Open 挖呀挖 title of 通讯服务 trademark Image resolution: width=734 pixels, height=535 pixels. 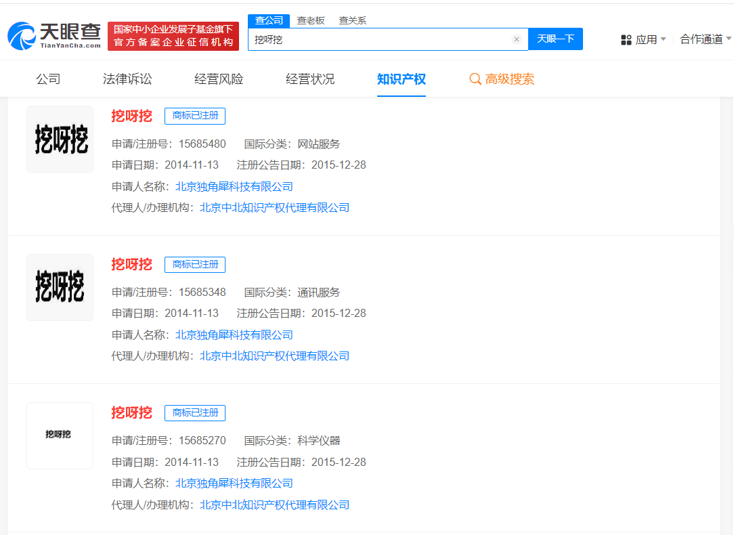132,265
